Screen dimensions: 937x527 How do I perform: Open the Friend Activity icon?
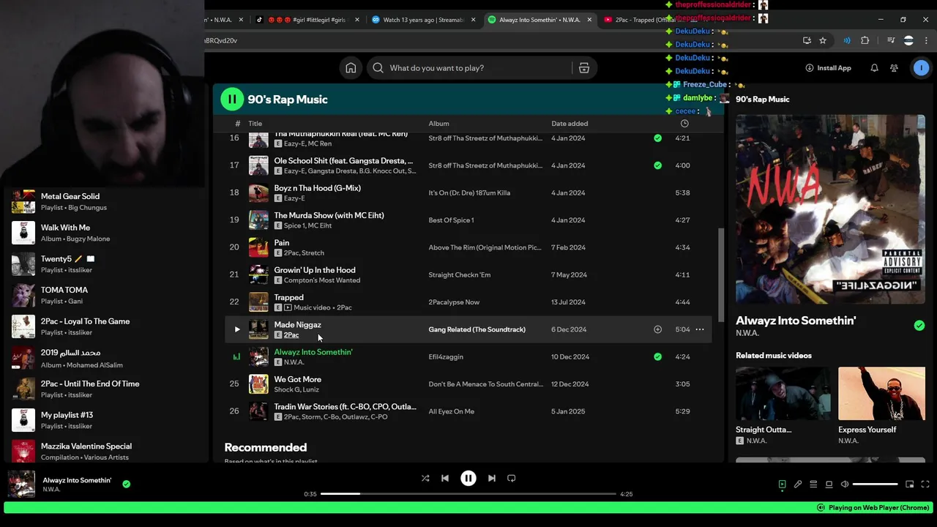894,68
